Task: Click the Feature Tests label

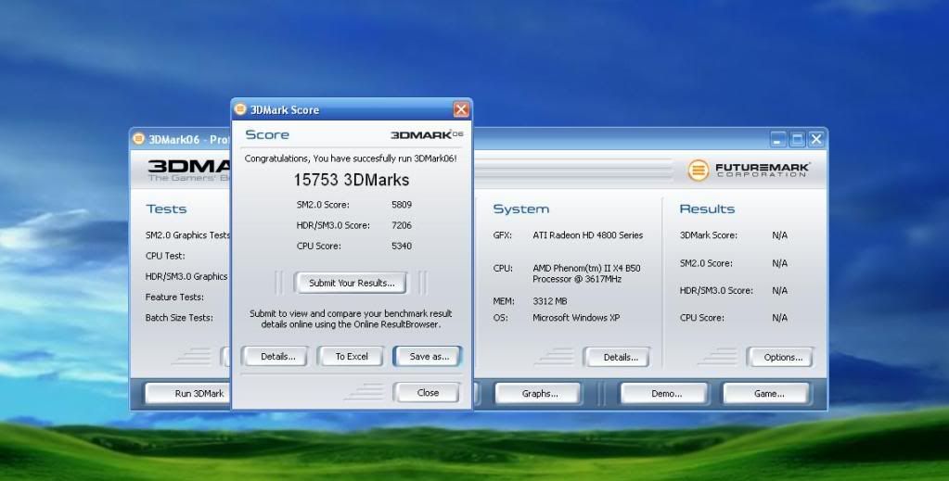Action: tap(174, 297)
